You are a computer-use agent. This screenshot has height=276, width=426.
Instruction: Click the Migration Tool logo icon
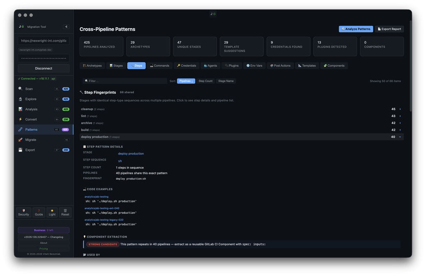[x=22, y=27]
